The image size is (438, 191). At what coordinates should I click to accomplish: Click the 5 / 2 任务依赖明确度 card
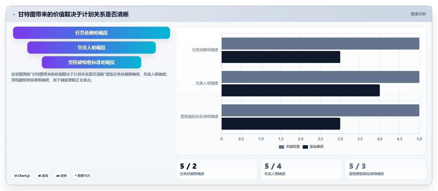(x=217, y=169)
